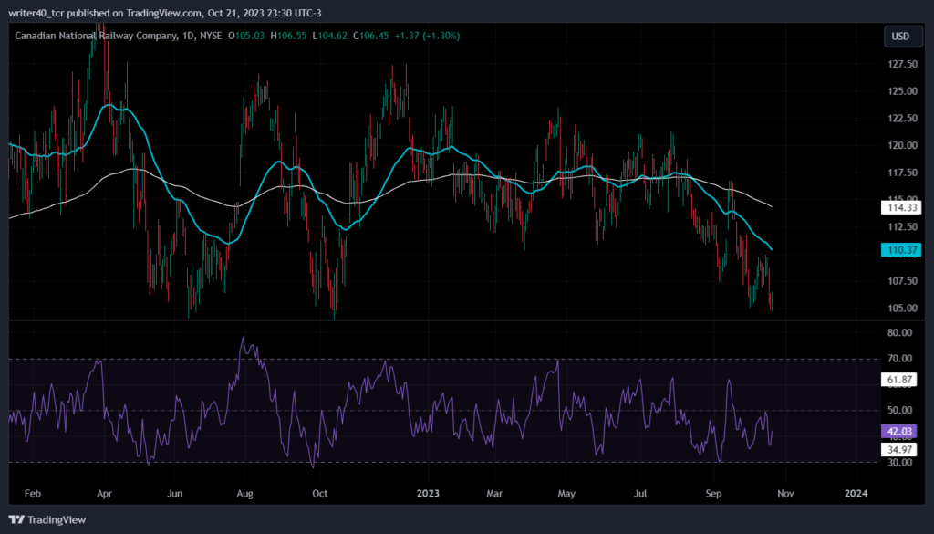
Task: Click the 61.87 RSI label
Action: [x=898, y=380]
